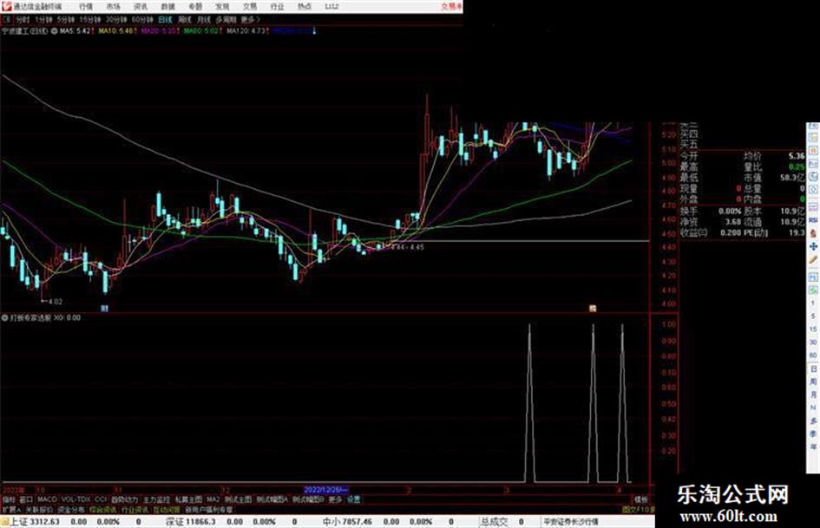Select 年 yearly period in right sidebar

[x=813, y=447]
